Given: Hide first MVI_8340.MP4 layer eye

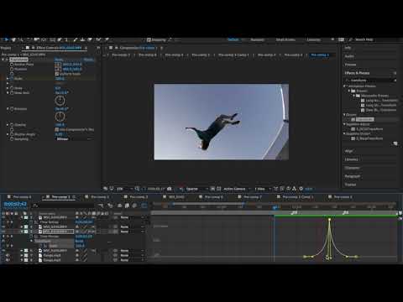Looking at the screenshot, I should [x=3, y=217].
